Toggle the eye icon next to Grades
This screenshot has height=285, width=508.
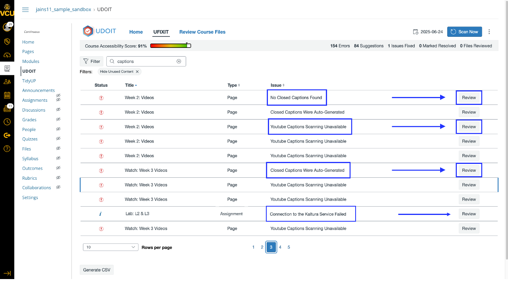pyautogui.click(x=58, y=119)
